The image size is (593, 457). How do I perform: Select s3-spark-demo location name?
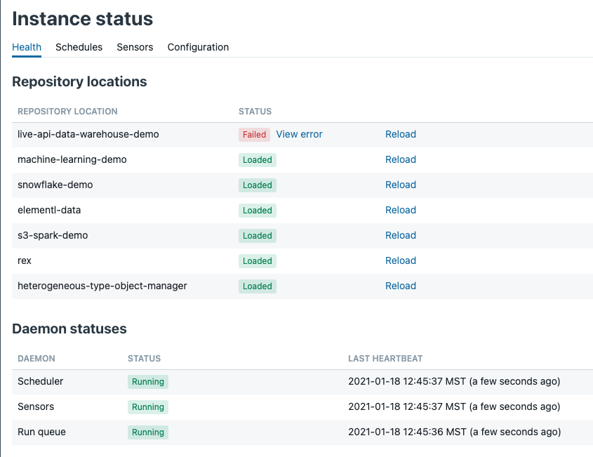pyautogui.click(x=53, y=235)
